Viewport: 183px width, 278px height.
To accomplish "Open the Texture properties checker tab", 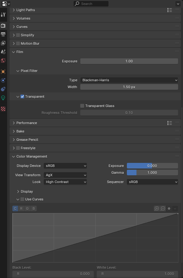I will pyautogui.click(x=3, y=109).
